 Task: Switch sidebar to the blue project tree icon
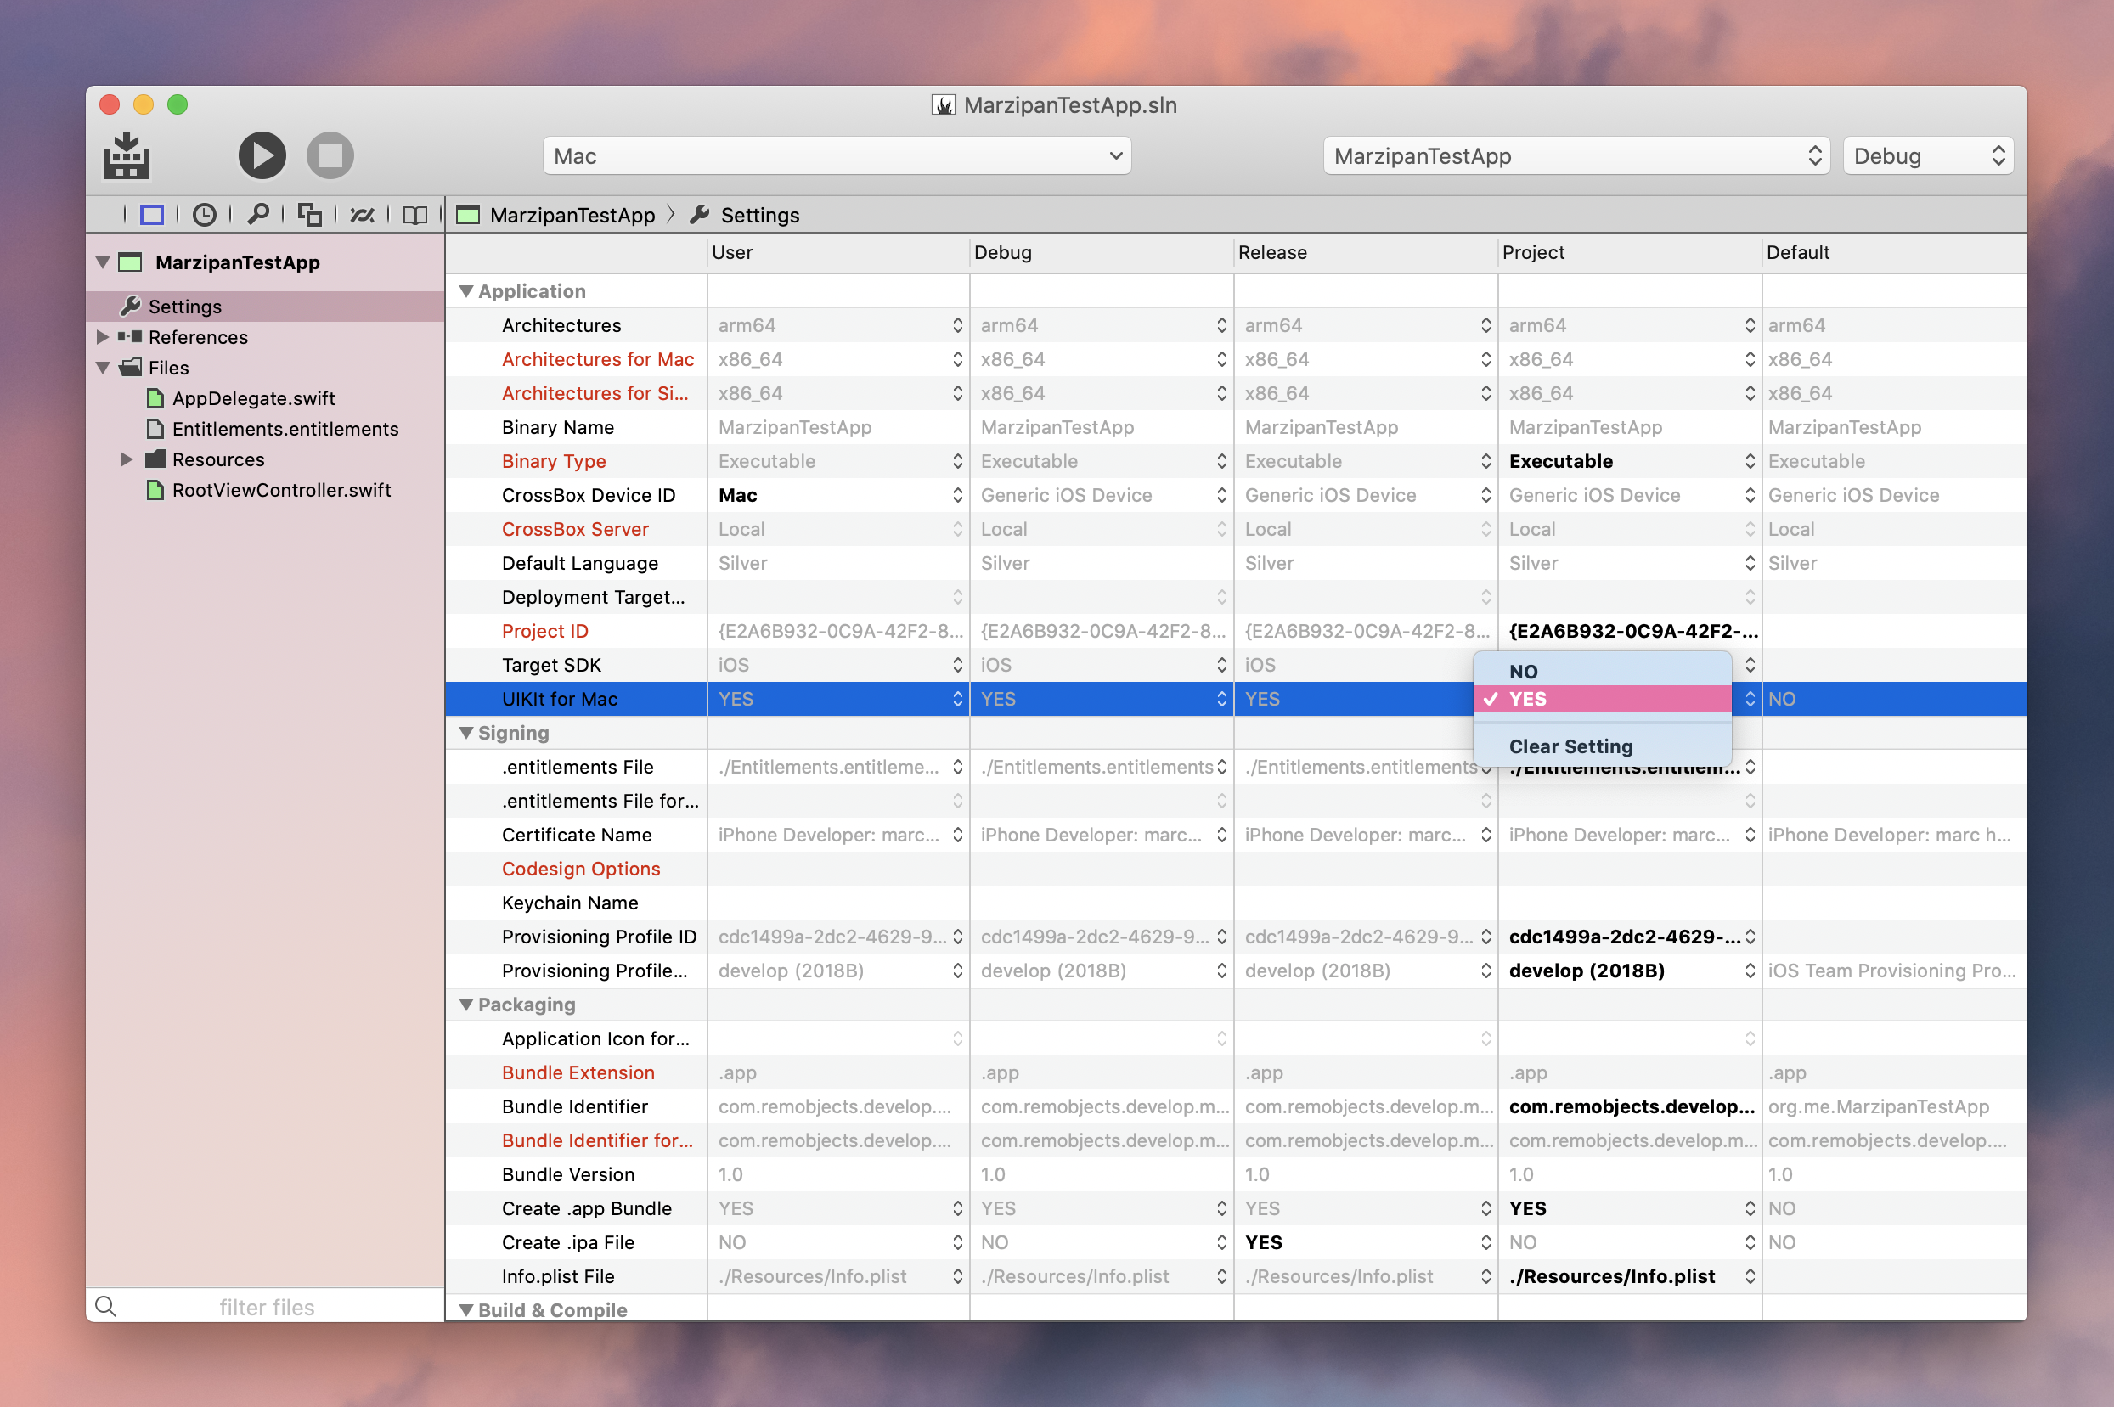(152, 215)
